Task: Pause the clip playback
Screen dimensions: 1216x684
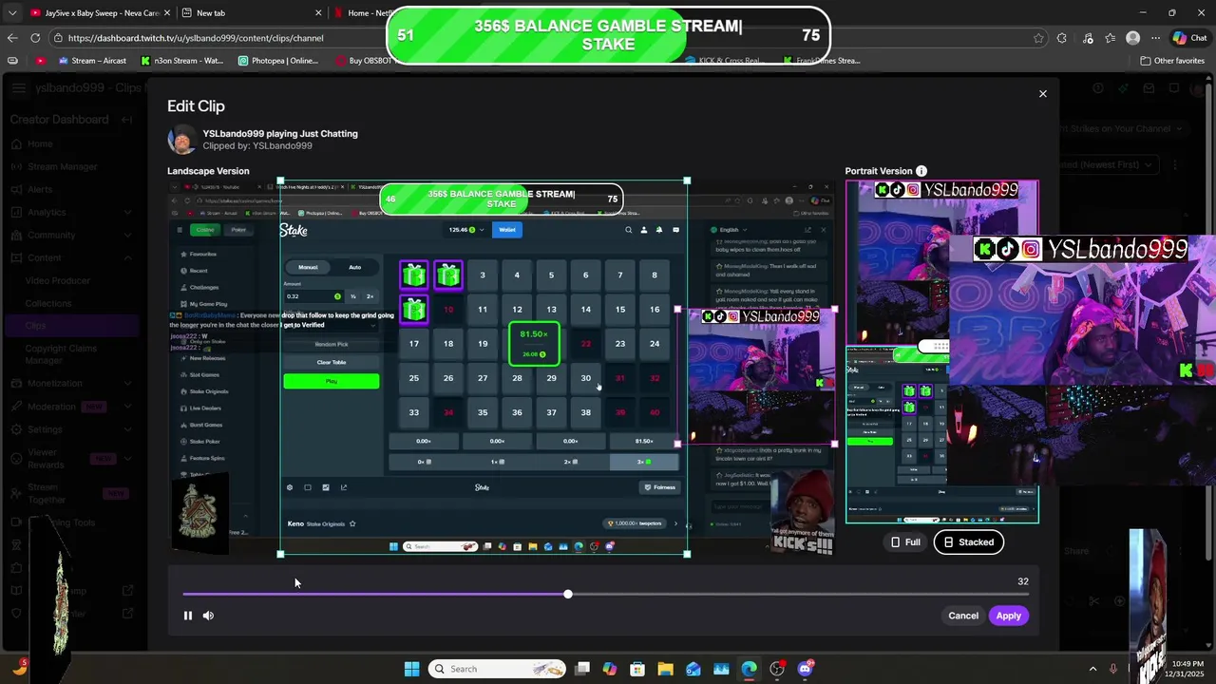Action: pos(188,616)
